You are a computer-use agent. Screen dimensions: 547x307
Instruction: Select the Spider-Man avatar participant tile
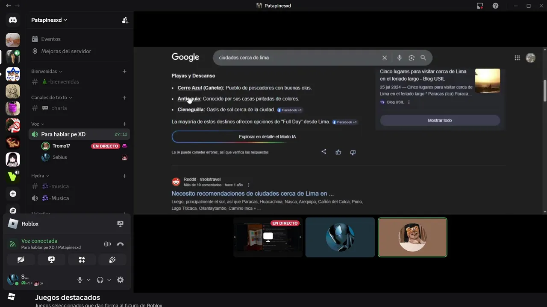click(x=340, y=237)
